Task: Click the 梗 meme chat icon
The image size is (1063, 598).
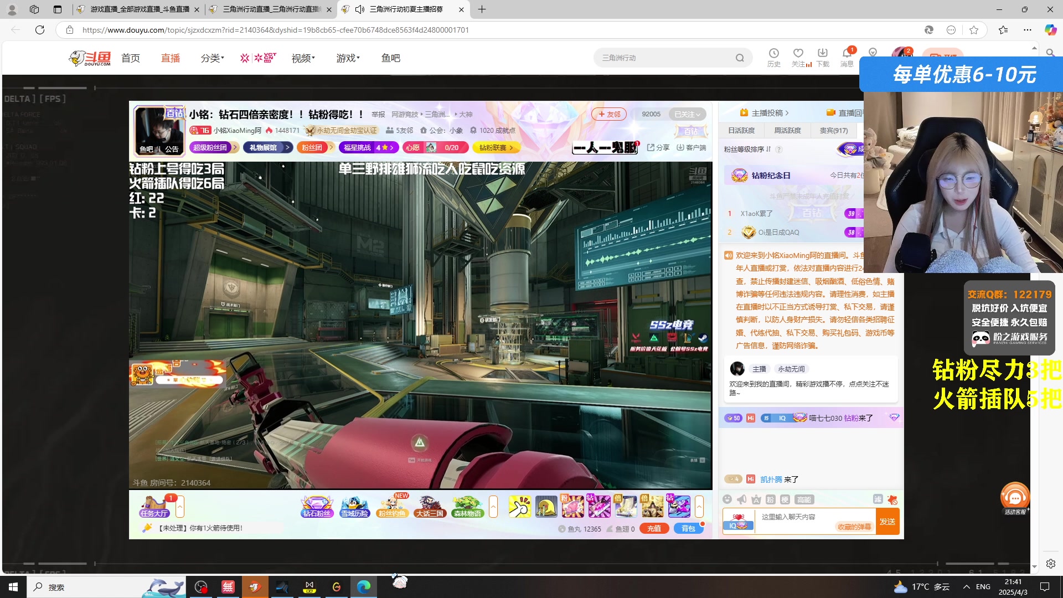Action: 785,499
